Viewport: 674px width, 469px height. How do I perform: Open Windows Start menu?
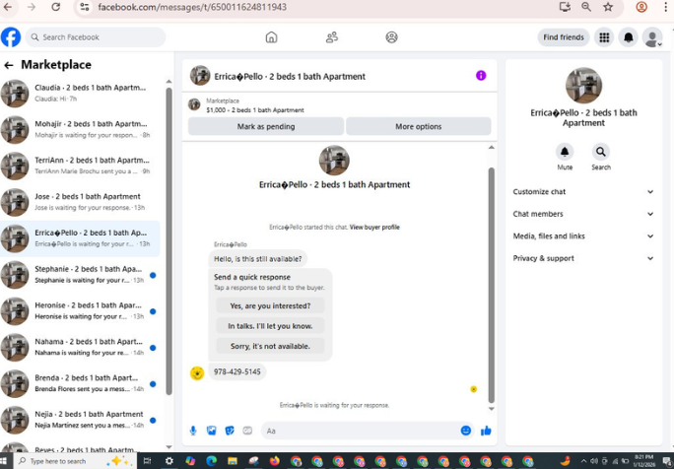[4, 461]
